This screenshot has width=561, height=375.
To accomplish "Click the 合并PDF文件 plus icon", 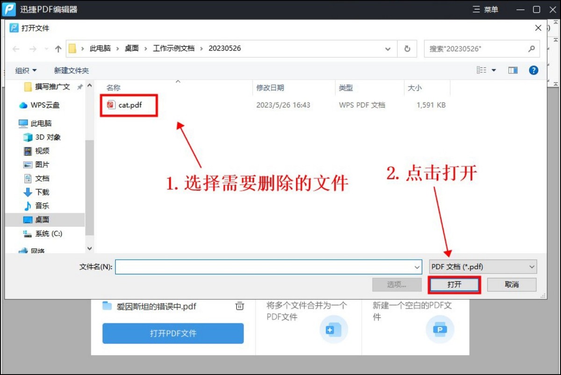I will tap(333, 329).
